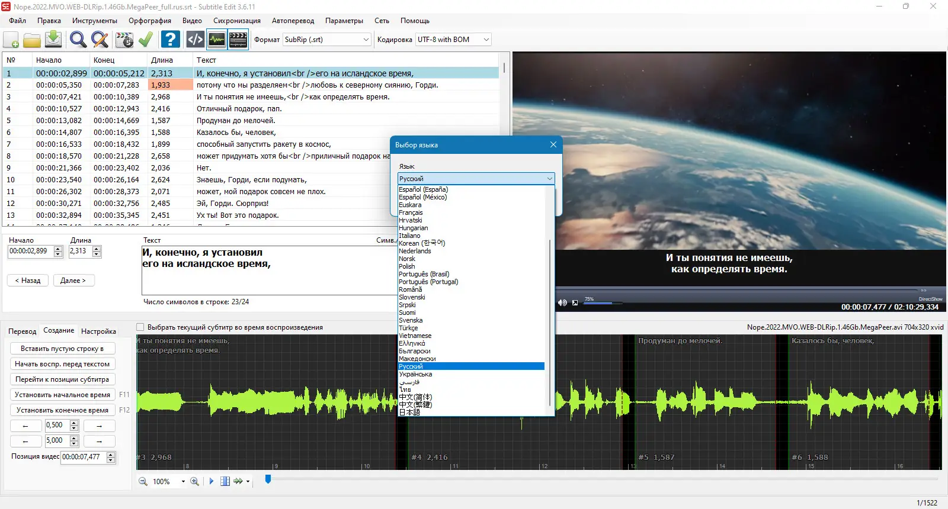Click the blue Help question mark icon

pos(171,40)
